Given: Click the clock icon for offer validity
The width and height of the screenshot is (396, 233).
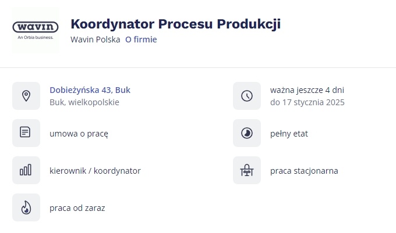Looking at the screenshot, I should click(x=247, y=96).
